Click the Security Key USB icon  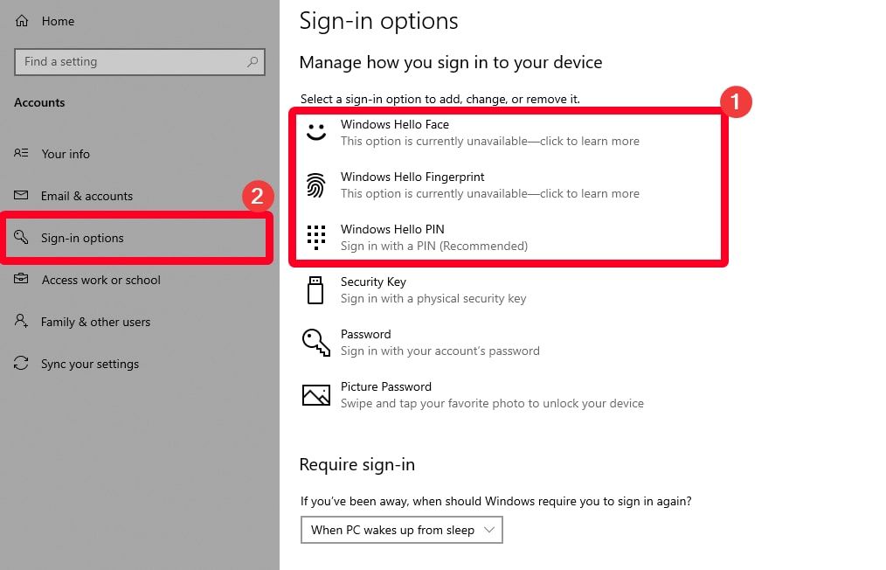pyautogui.click(x=315, y=289)
